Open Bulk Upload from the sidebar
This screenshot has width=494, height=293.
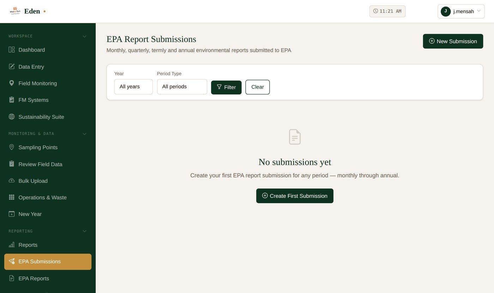(48, 181)
